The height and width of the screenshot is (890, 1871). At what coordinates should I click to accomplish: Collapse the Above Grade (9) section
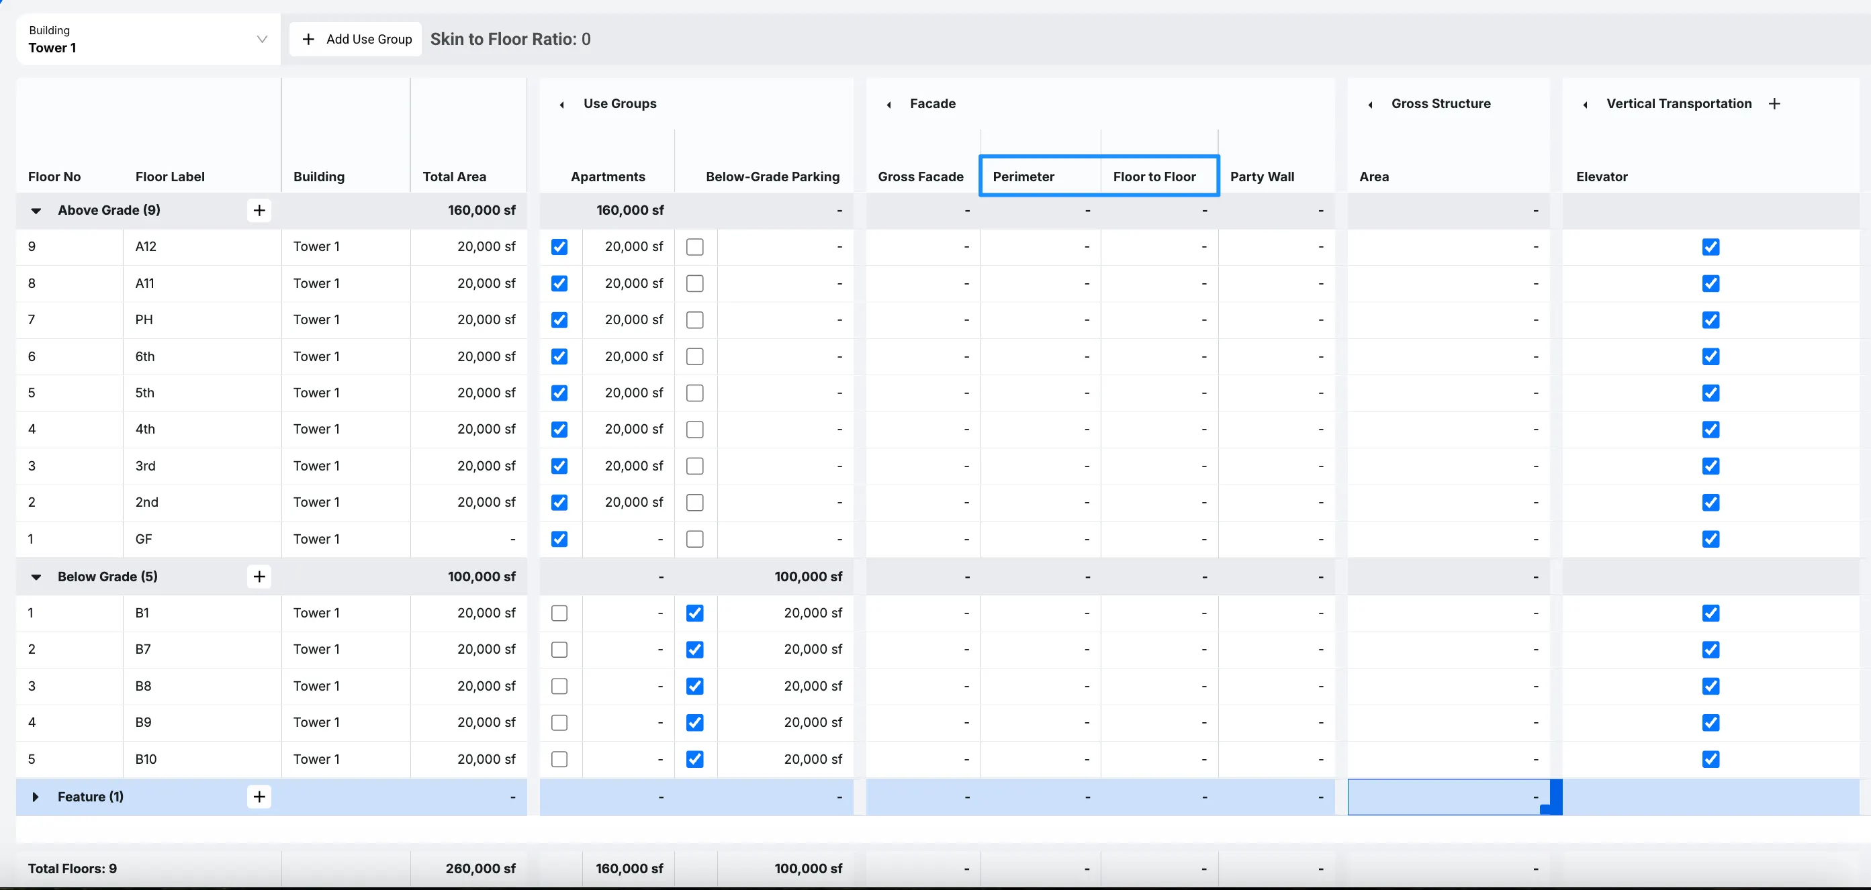tap(36, 211)
